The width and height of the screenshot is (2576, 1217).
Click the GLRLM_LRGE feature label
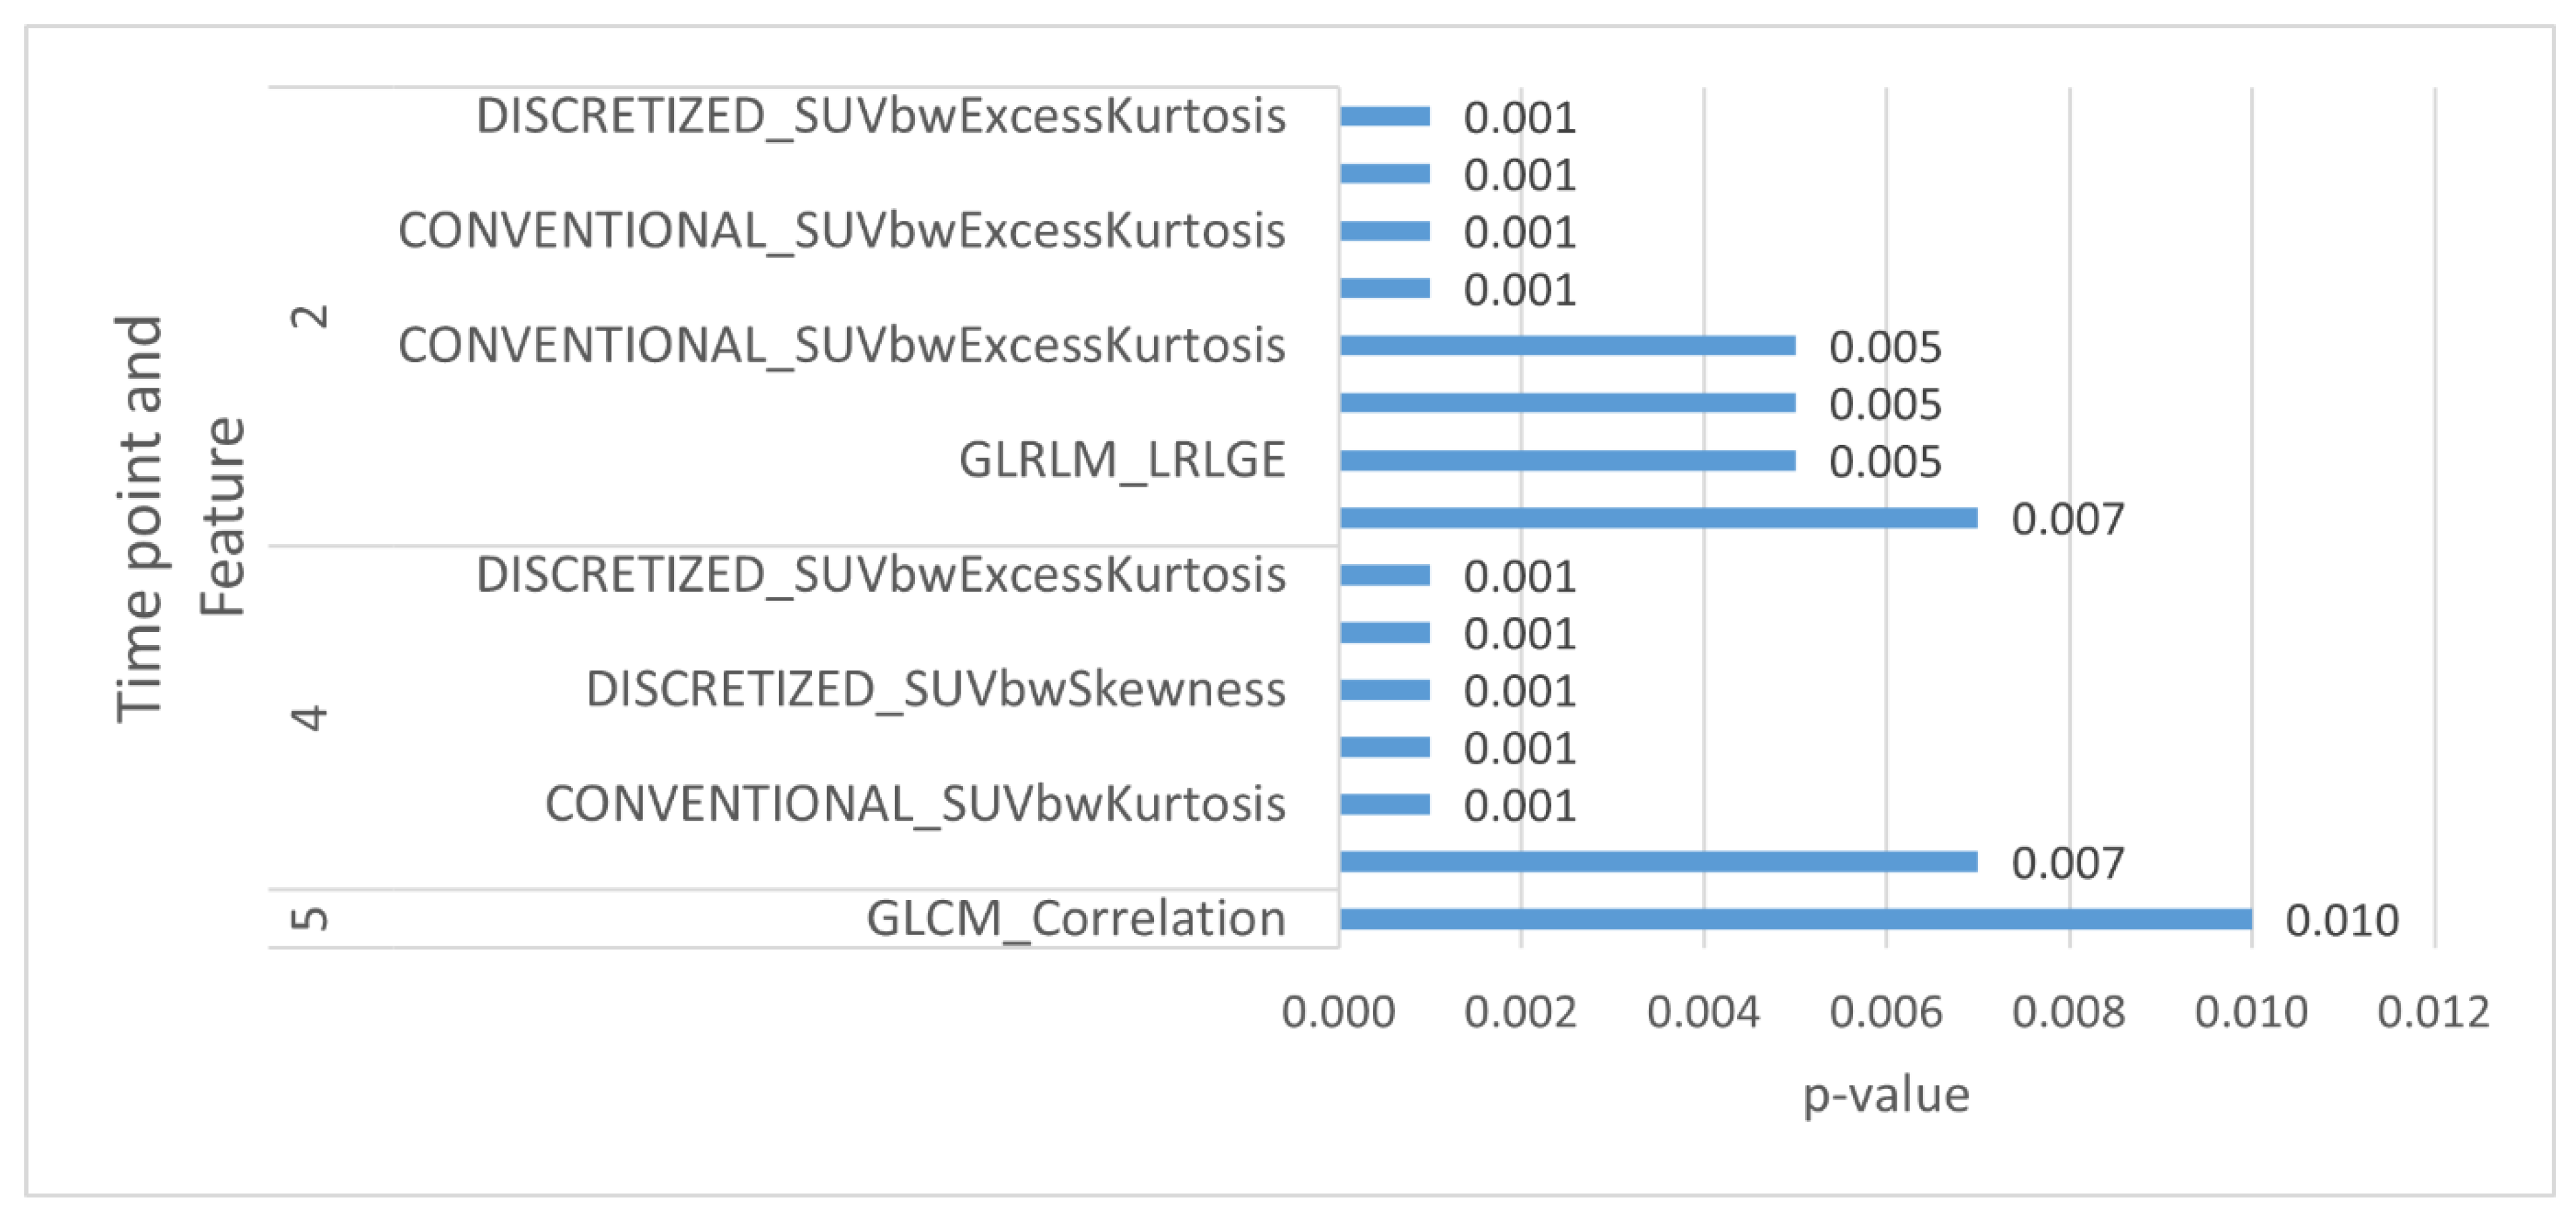click(1121, 461)
